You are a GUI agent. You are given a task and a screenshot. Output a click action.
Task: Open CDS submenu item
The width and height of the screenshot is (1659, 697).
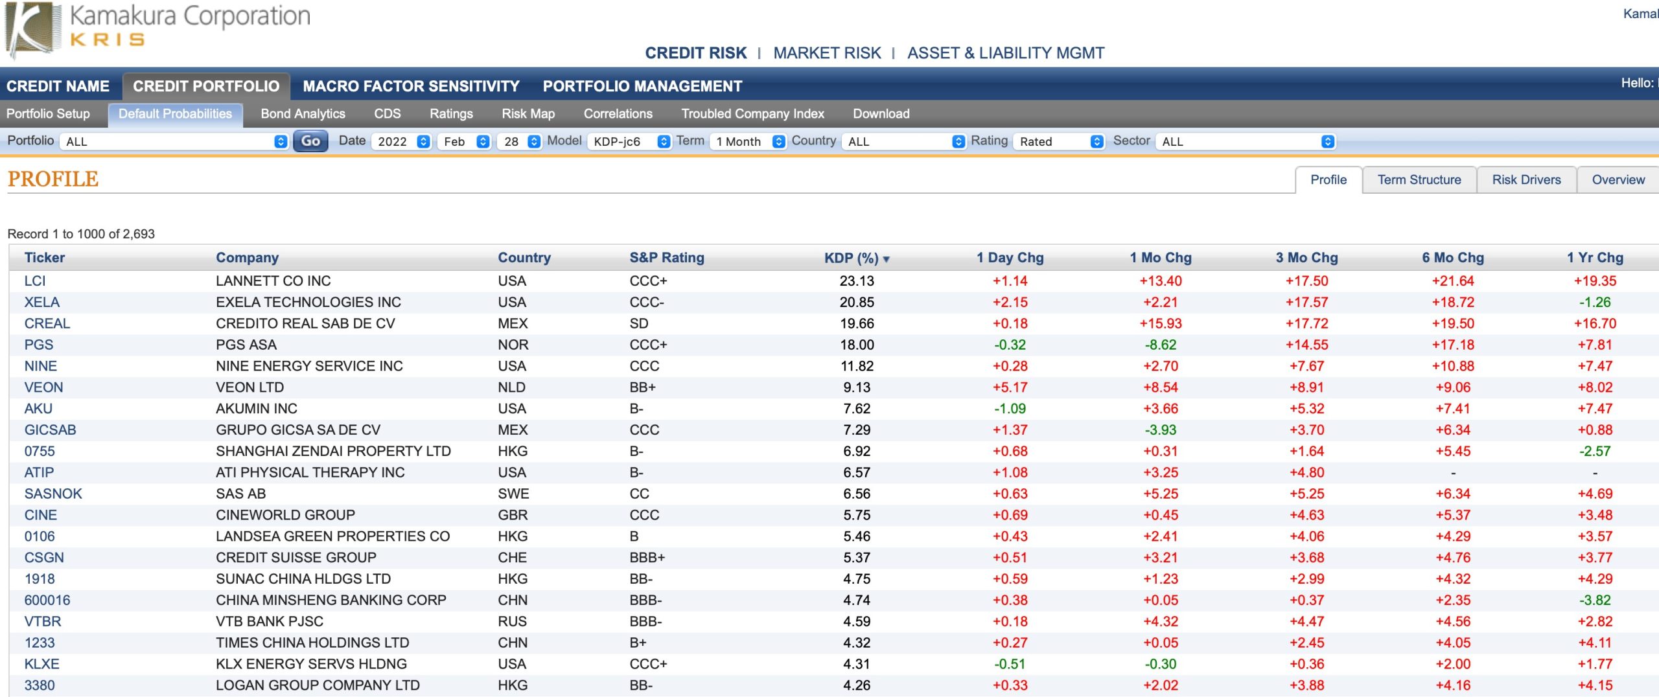click(x=387, y=113)
